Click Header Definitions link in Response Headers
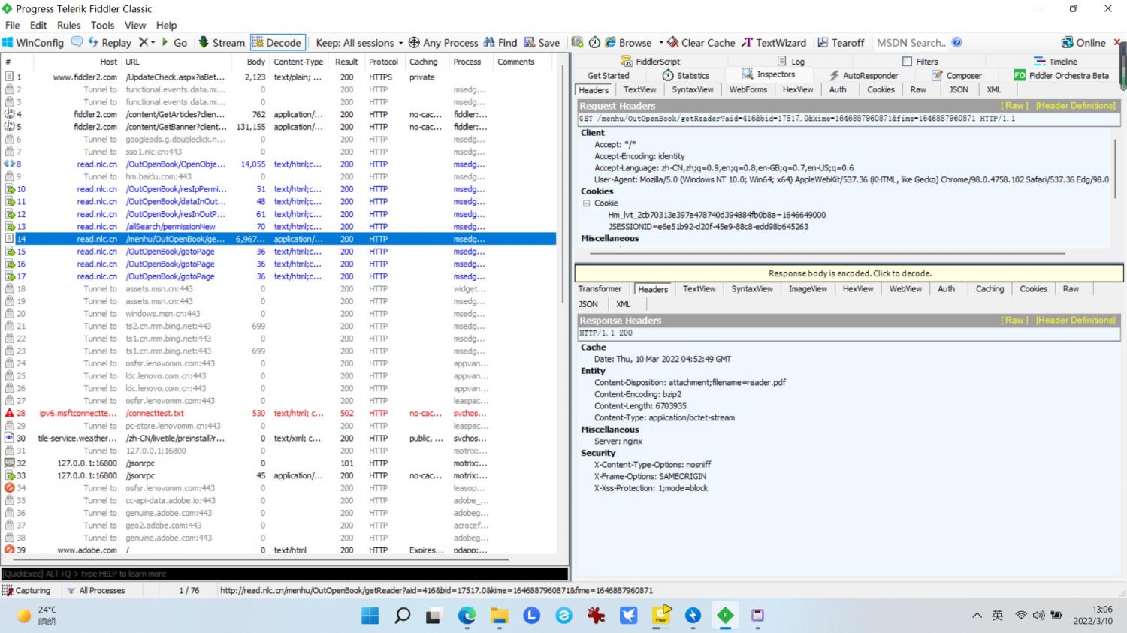1127x633 pixels. tap(1075, 321)
